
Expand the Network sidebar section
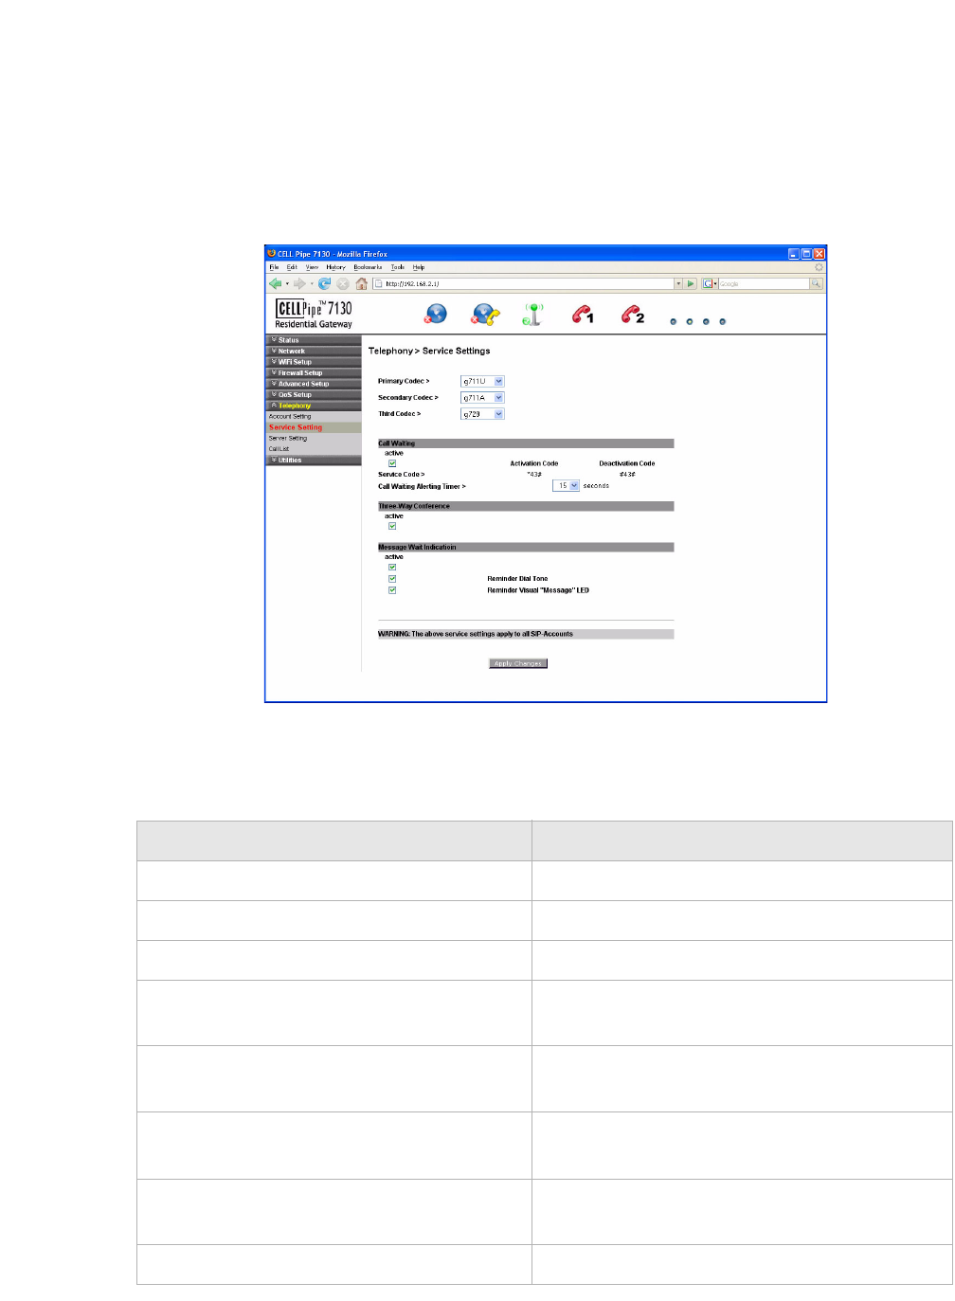[314, 351]
